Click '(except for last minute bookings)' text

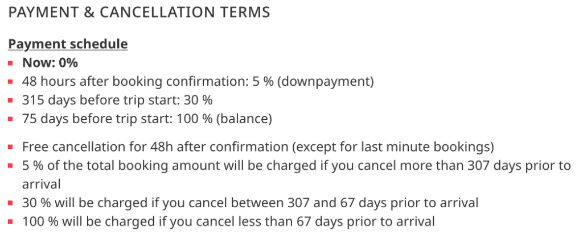[x=393, y=147]
